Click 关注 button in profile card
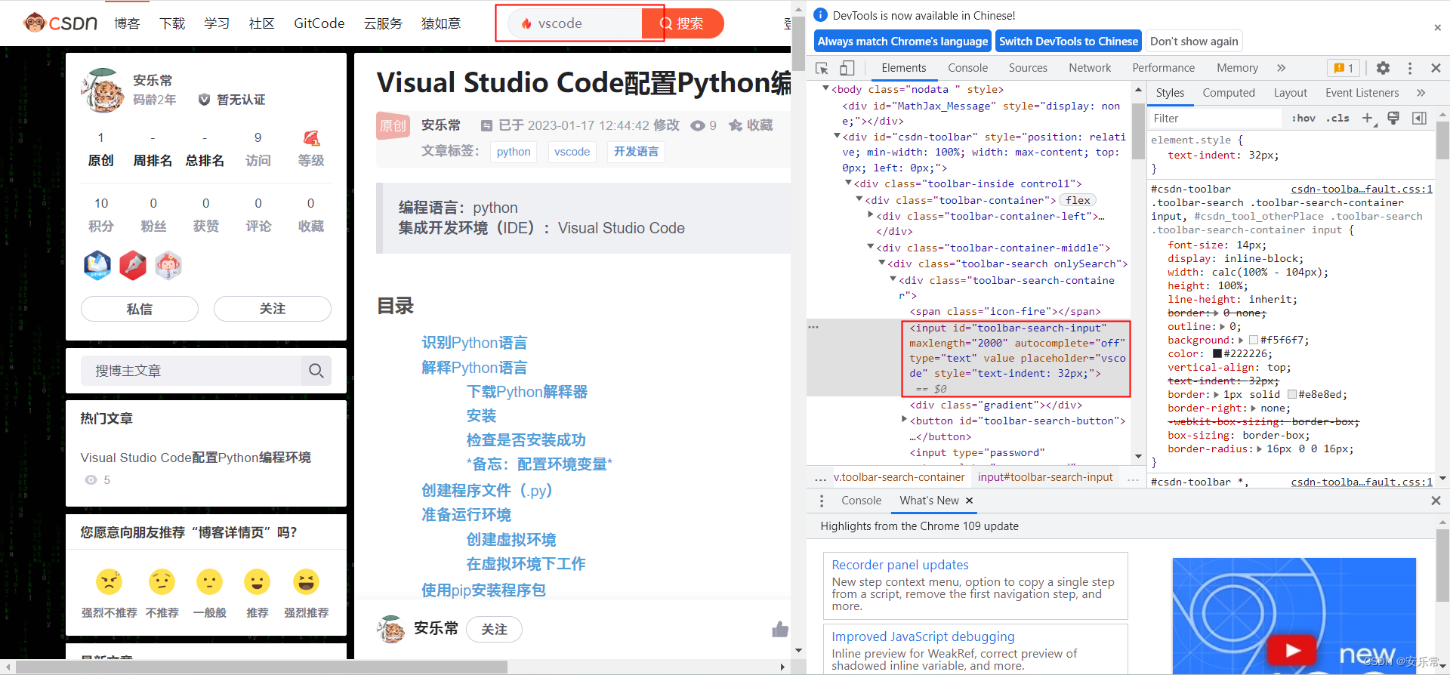Viewport: 1450px width, 675px height. point(273,309)
